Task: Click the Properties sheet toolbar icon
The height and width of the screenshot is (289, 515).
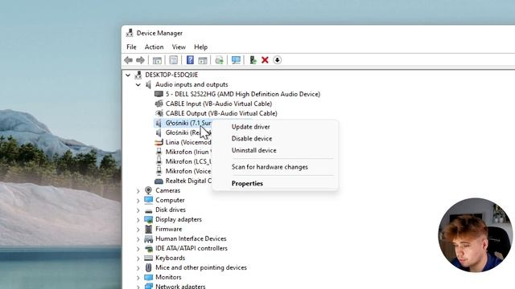Action: click(174, 60)
